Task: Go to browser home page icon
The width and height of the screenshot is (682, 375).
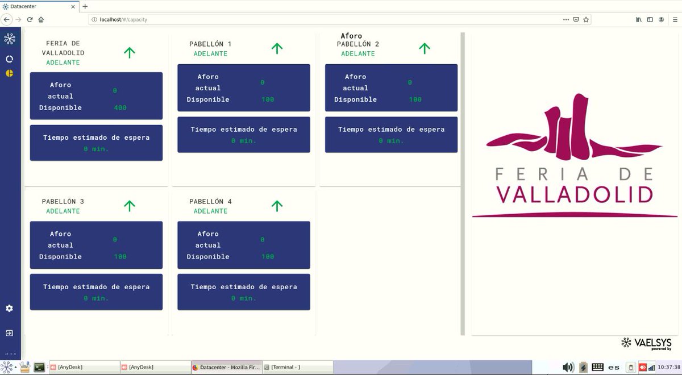Action: (x=41, y=19)
